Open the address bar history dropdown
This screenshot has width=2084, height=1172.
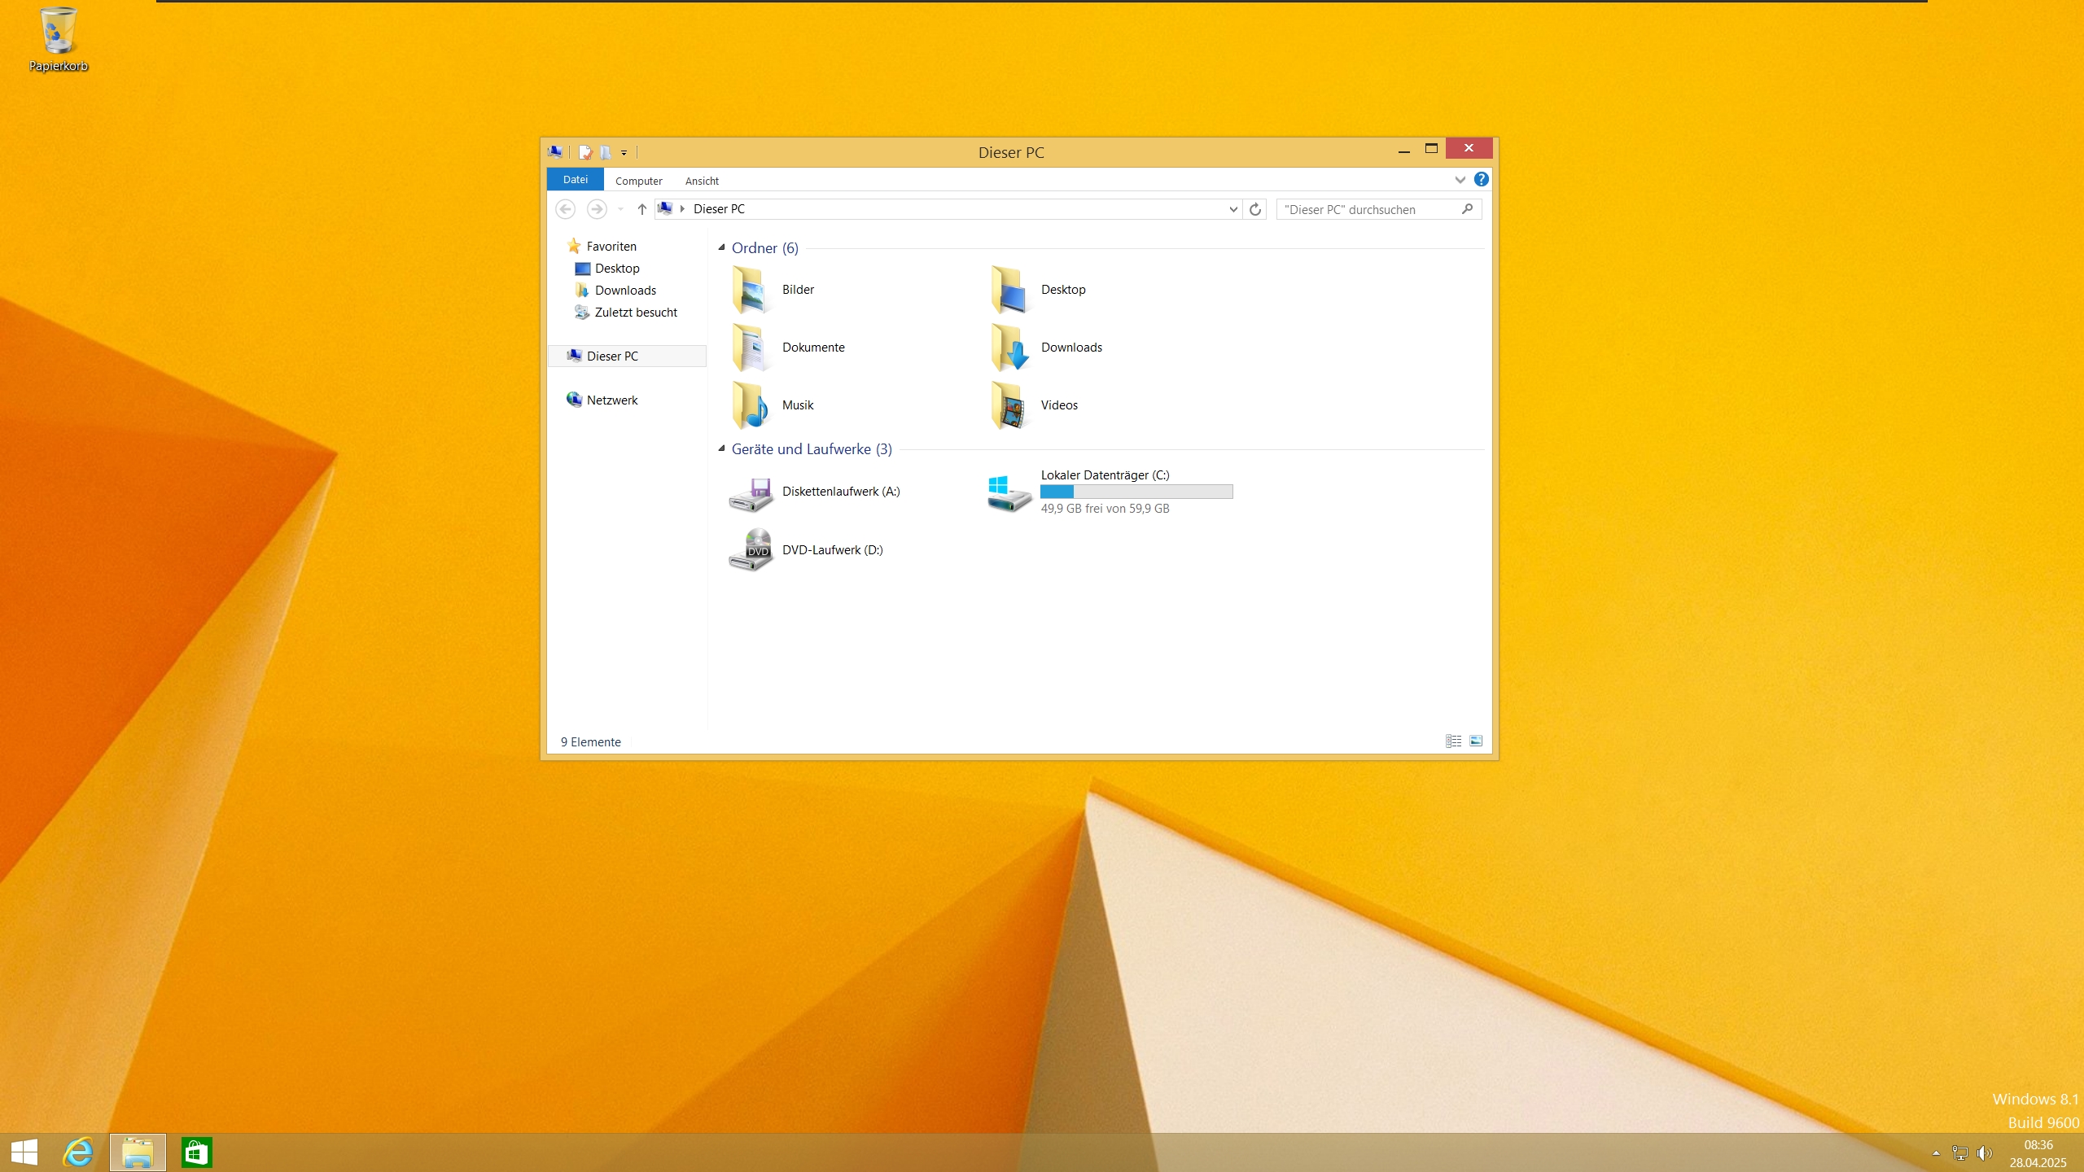(1233, 209)
